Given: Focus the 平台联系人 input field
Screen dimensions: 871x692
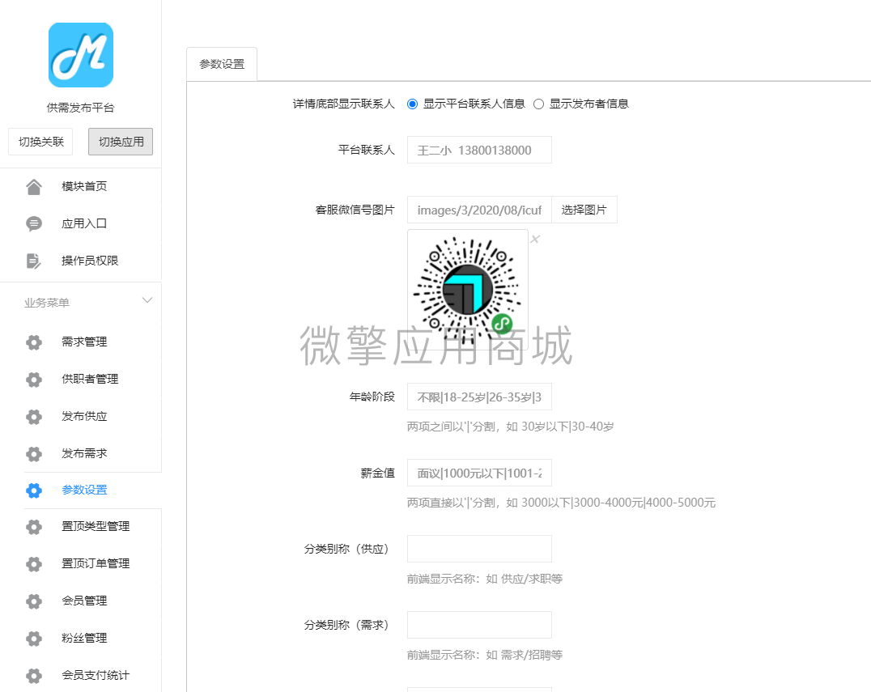Looking at the screenshot, I should (479, 150).
